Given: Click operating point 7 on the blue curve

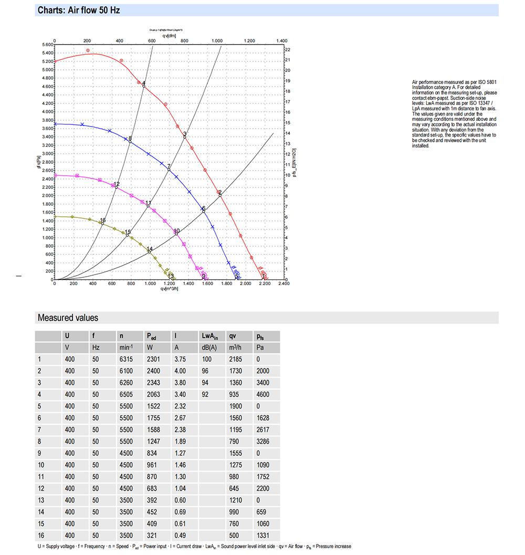Looking at the screenshot, I should pyautogui.click(x=169, y=170).
